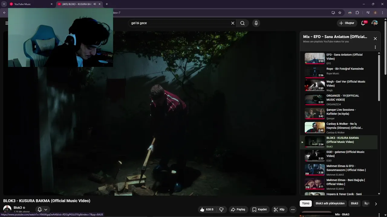Open the Blok3 channel name link
The width and height of the screenshot is (387, 217).
[x=18, y=208]
